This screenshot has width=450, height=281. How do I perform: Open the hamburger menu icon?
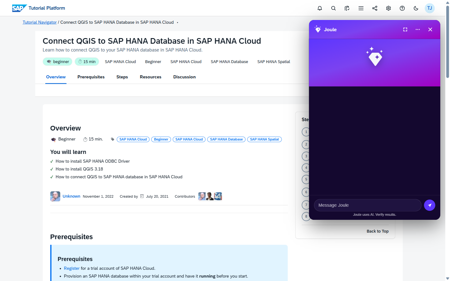point(361,8)
